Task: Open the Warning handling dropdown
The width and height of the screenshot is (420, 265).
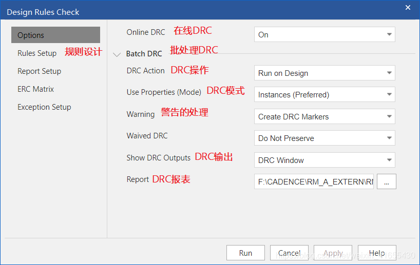Action: click(324, 117)
